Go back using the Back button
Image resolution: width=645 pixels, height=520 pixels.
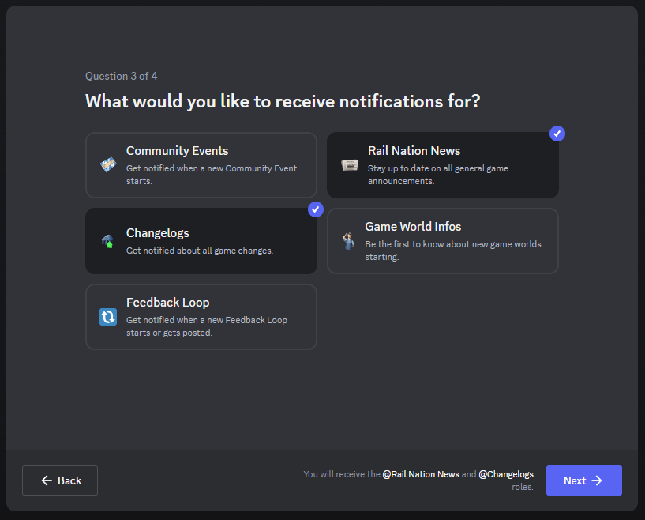tap(60, 480)
